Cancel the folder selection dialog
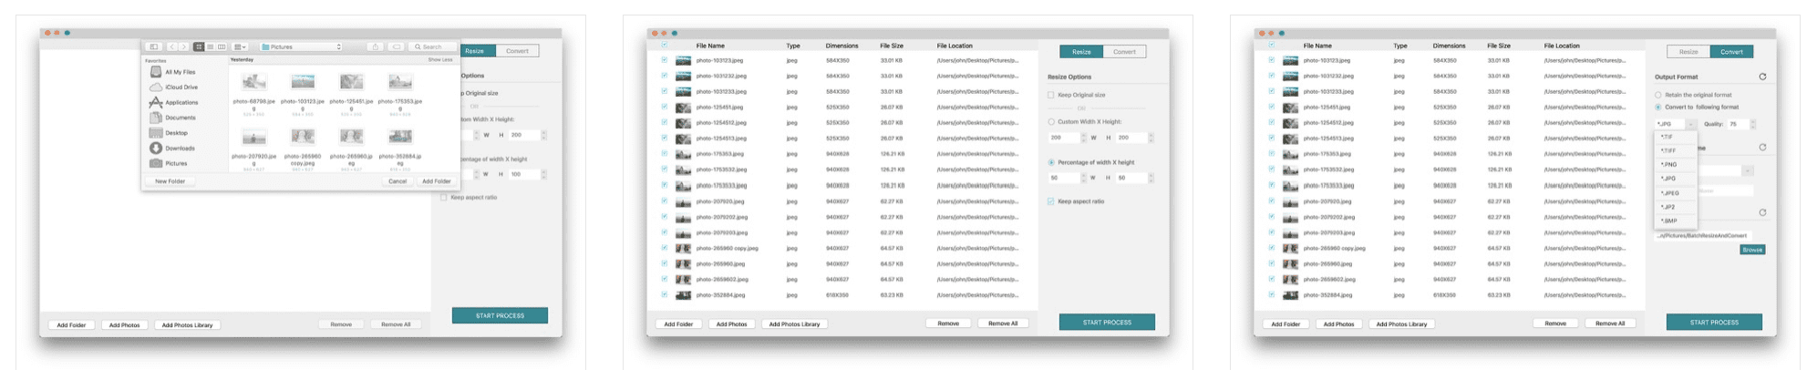This screenshot has width=1807, height=370. click(398, 181)
